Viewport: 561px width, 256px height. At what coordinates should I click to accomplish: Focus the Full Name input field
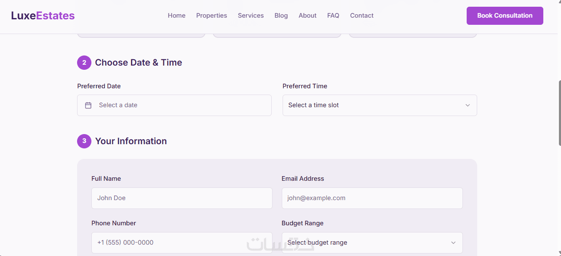click(182, 198)
